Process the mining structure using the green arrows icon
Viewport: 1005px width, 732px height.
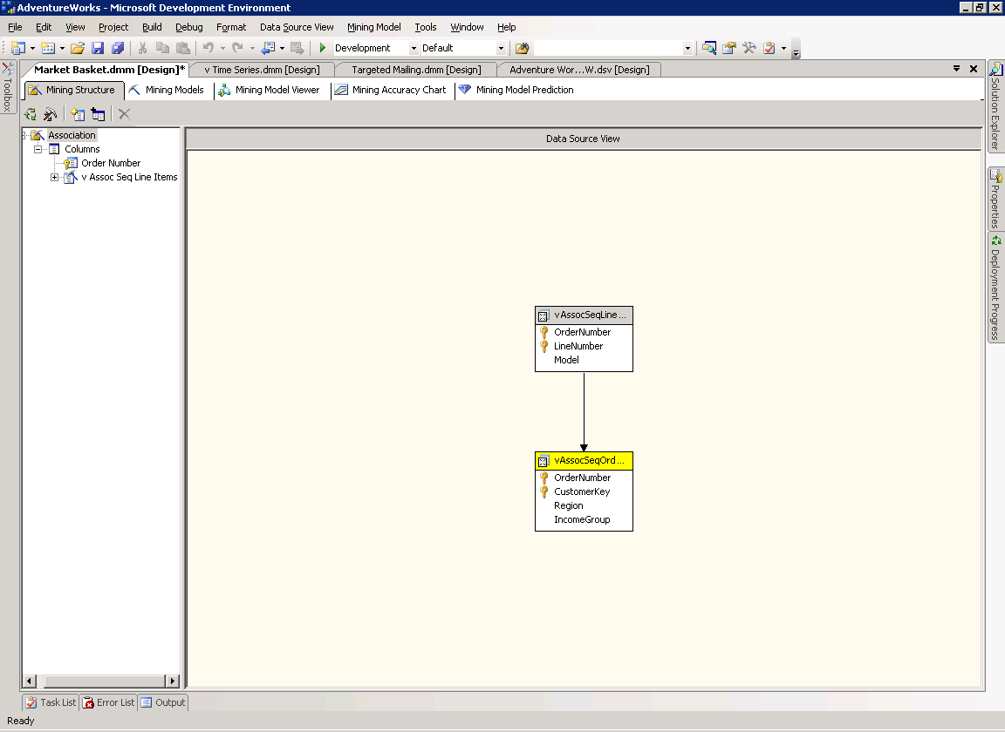(x=31, y=115)
